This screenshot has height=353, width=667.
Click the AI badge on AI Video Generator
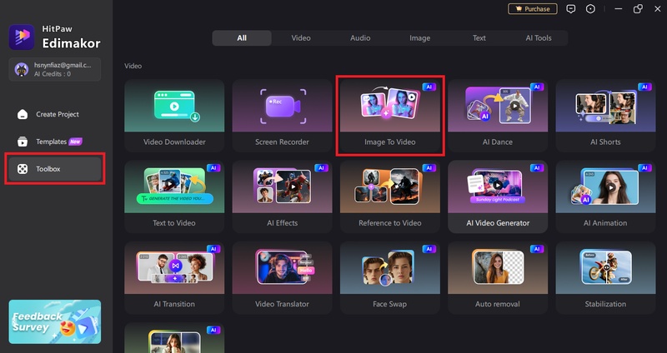pos(537,168)
